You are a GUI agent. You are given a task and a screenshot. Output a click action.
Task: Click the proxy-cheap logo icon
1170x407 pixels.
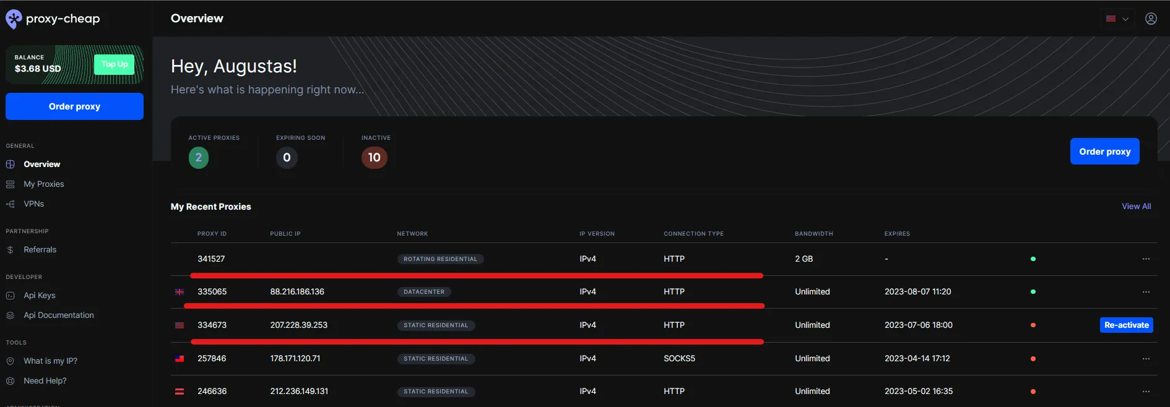tap(14, 19)
